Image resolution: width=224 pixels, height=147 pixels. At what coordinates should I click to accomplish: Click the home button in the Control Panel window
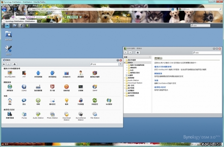(14, 64)
